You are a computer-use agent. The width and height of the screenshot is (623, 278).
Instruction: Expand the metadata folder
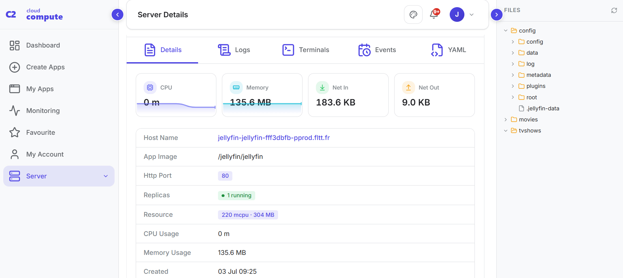pos(513,75)
